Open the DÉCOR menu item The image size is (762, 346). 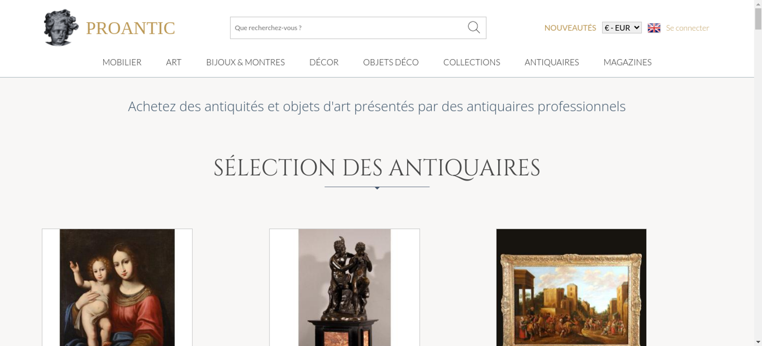[324, 62]
